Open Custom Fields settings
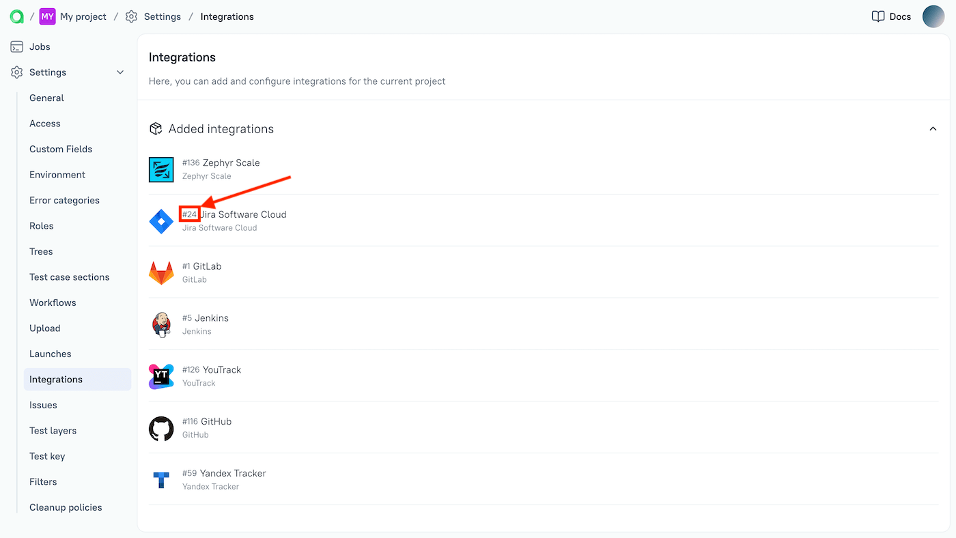This screenshot has width=956, height=538. 61,149
